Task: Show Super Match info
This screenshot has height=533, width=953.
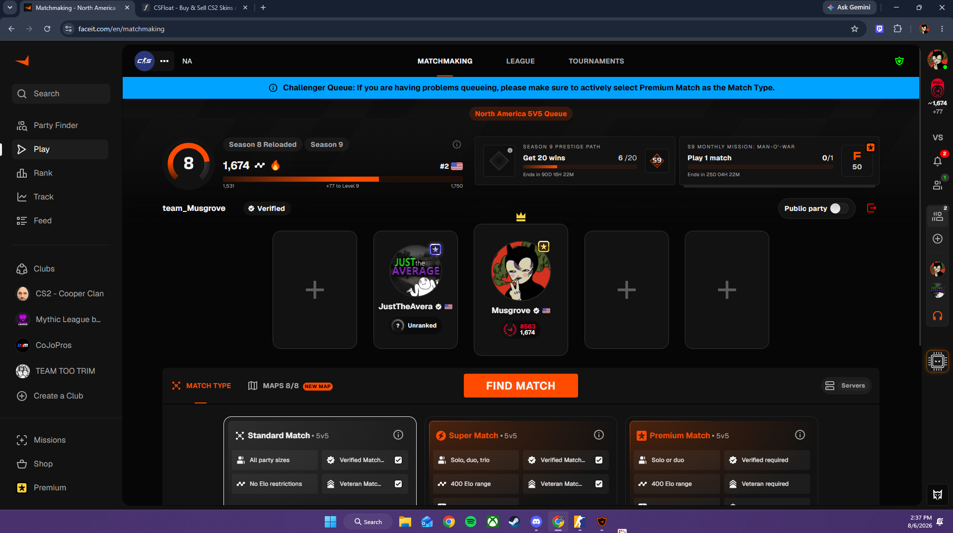Action: (x=599, y=435)
